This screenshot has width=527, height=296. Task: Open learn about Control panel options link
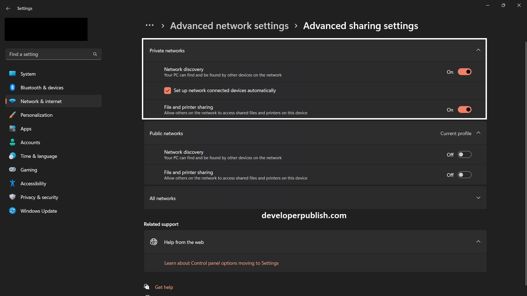221,263
